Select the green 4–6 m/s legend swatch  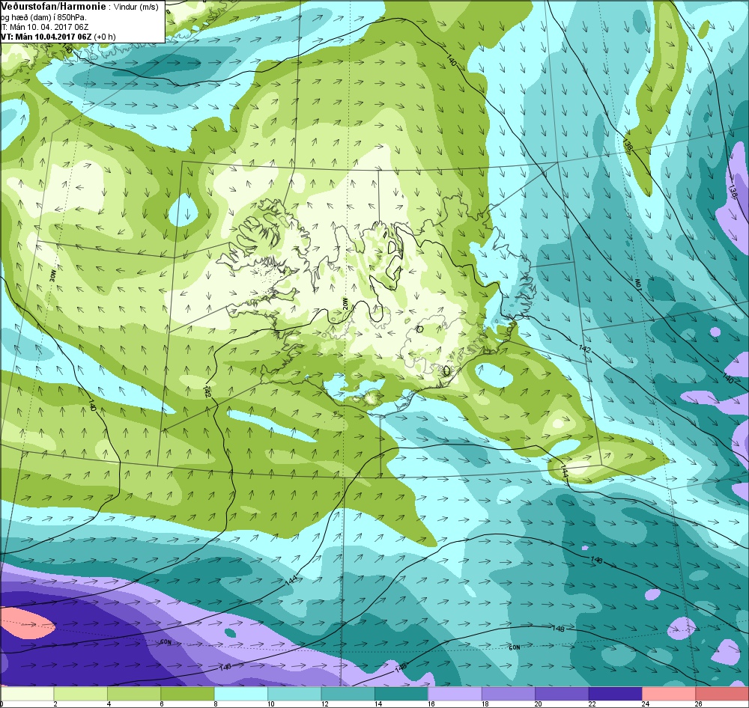click(134, 693)
